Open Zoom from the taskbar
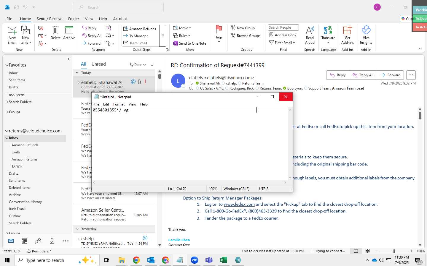This screenshot has width=427, height=266. pyautogui.click(x=195, y=260)
